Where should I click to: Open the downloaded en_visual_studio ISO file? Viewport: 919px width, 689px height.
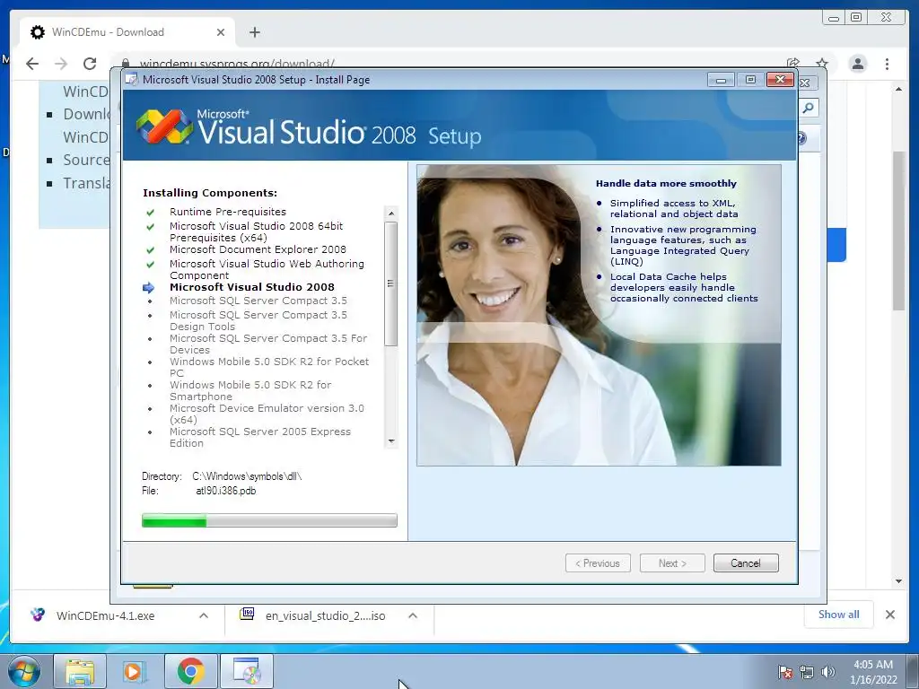pyautogui.click(x=325, y=615)
